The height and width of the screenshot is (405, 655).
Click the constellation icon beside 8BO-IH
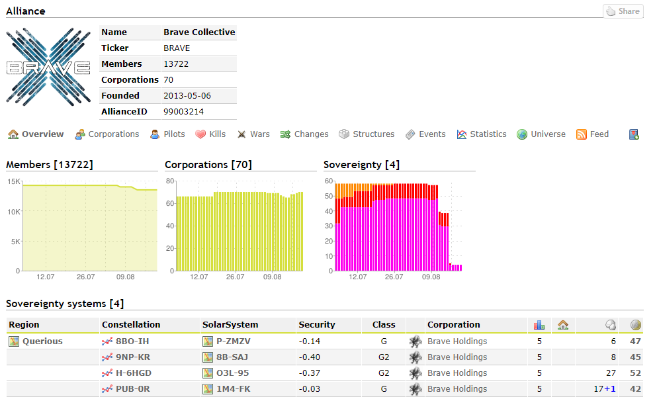coord(107,341)
